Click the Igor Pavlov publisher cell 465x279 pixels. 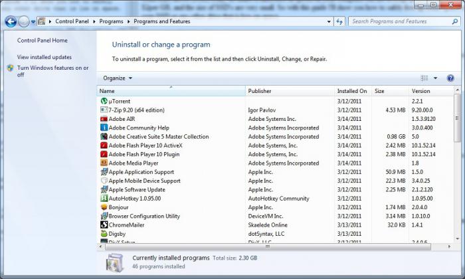[262, 110]
